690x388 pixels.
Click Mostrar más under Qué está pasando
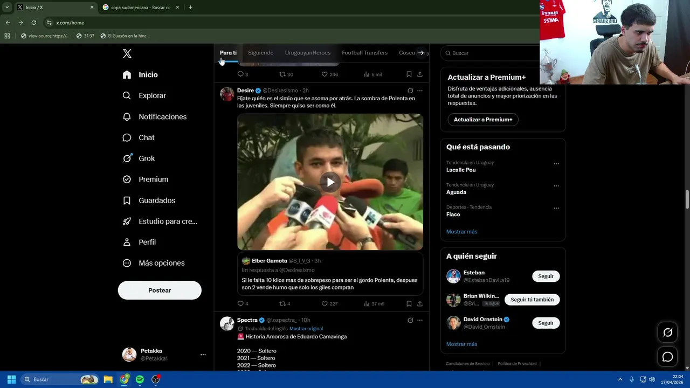tap(462, 232)
